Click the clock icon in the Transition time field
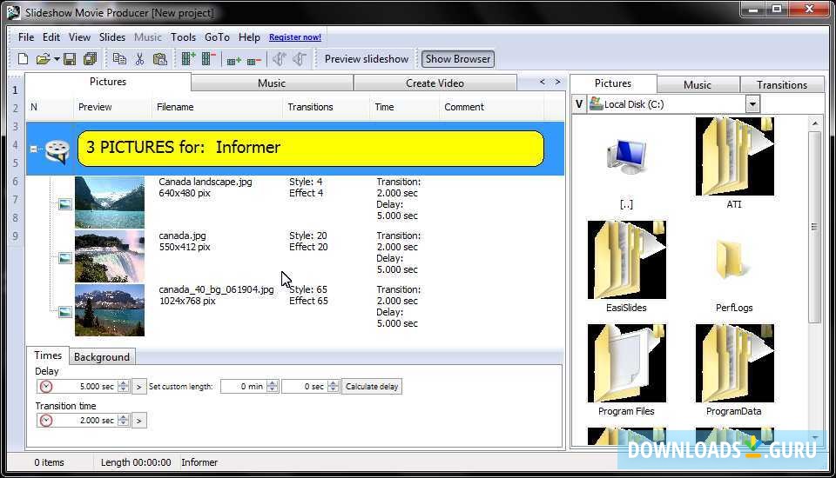The width and height of the screenshot is (836, 478). (46, 421)
